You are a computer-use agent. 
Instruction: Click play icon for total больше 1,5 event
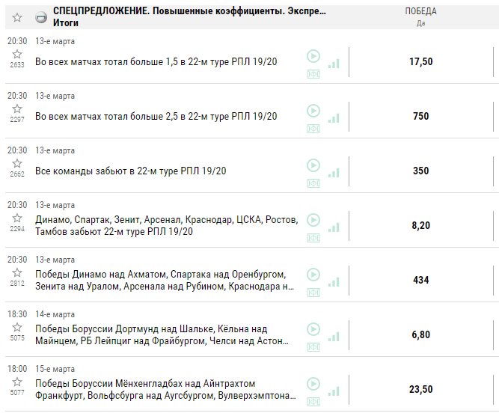tap(313, 56)
